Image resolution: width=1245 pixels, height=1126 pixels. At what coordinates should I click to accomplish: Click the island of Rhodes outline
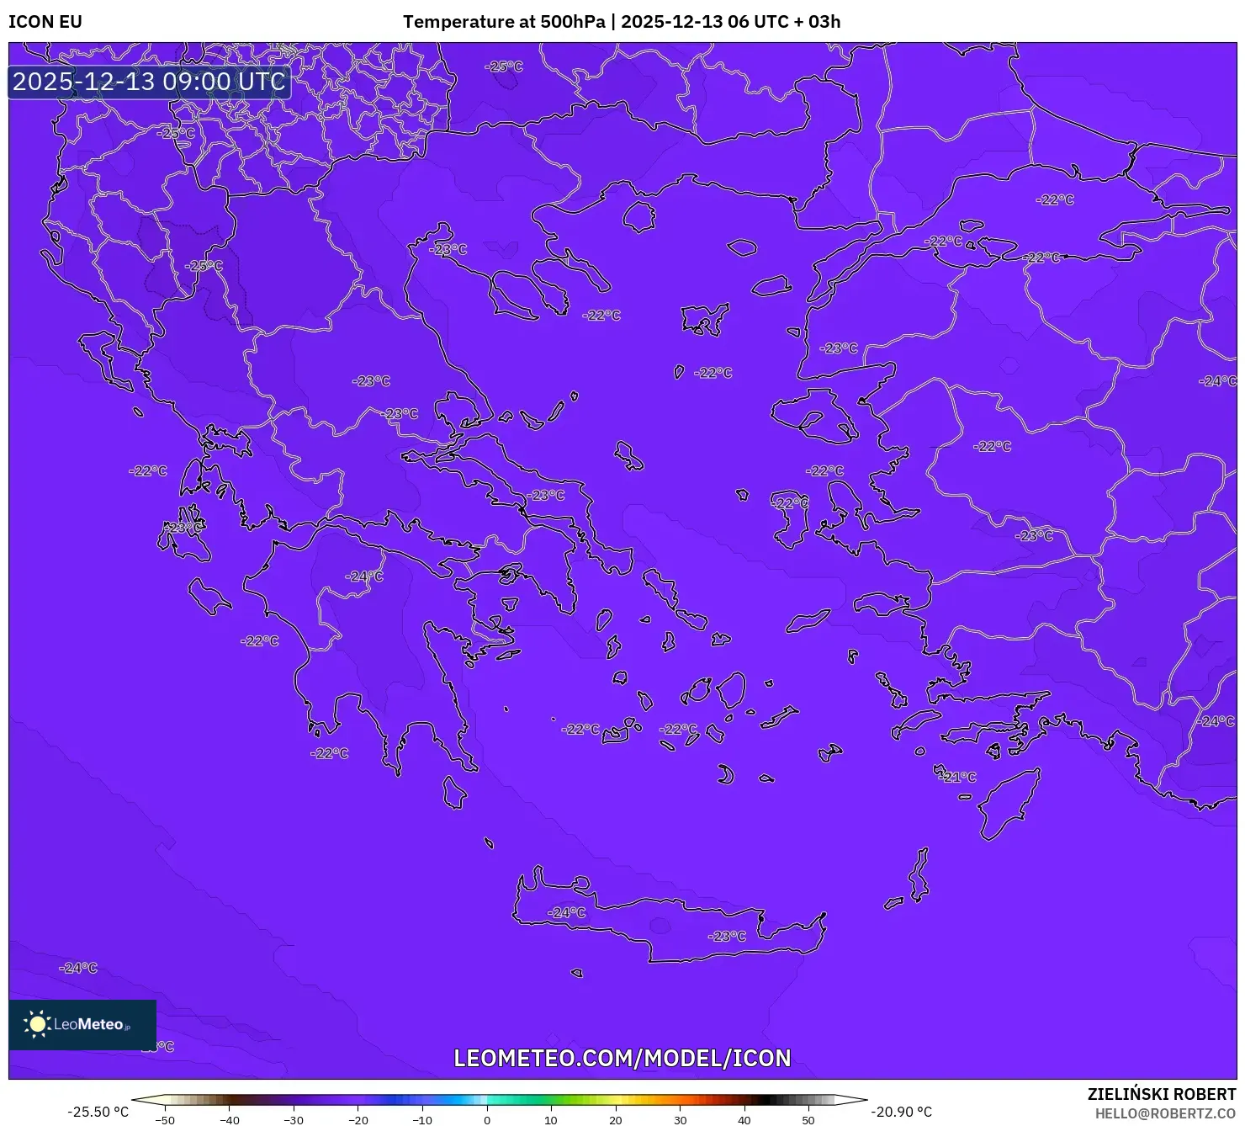[1008, 803]
